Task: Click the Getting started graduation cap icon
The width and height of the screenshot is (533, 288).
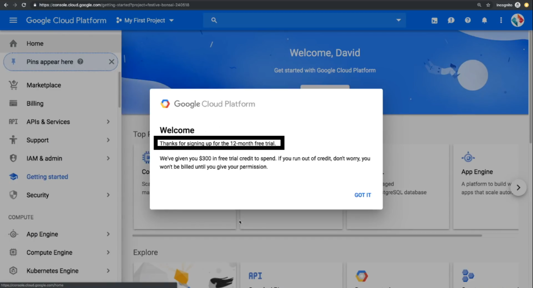Action: tap(13, 177)
